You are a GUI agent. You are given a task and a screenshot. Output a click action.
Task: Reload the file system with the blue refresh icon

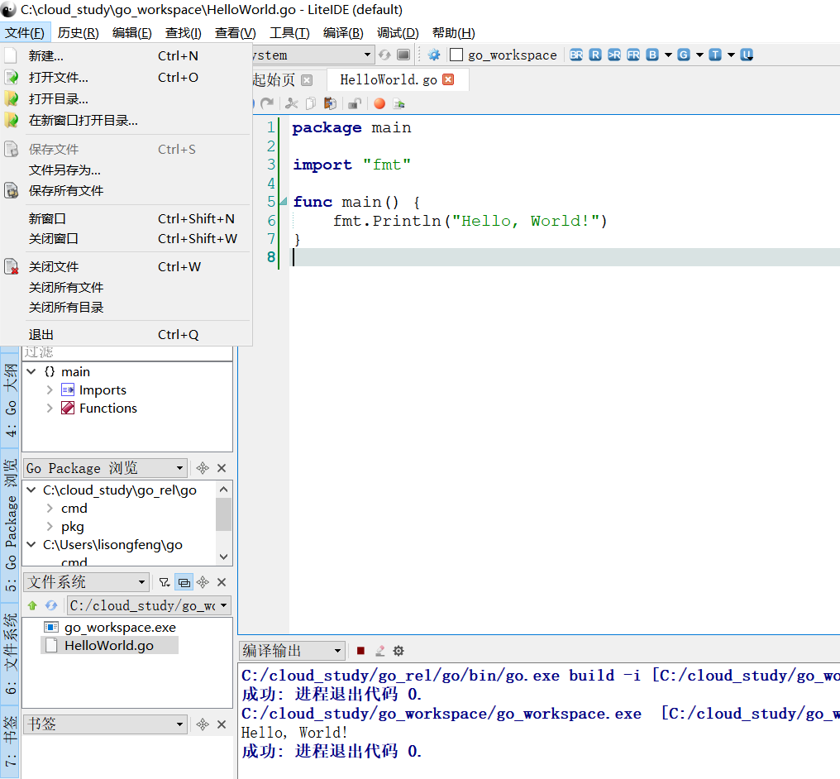click(51, 605)
